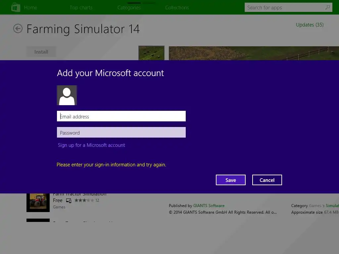The width and height of the screenshot is (339, 254).
Task: Click the Search for apps field
Action: pos(288,7)
